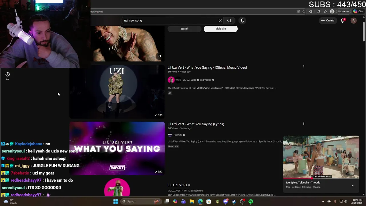Click the media control music note icon

click(319, 11)
